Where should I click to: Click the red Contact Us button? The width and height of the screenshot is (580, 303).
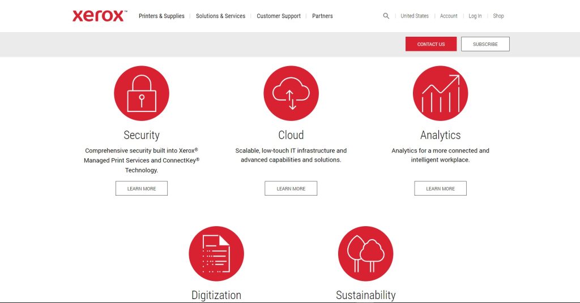point(431,44)
